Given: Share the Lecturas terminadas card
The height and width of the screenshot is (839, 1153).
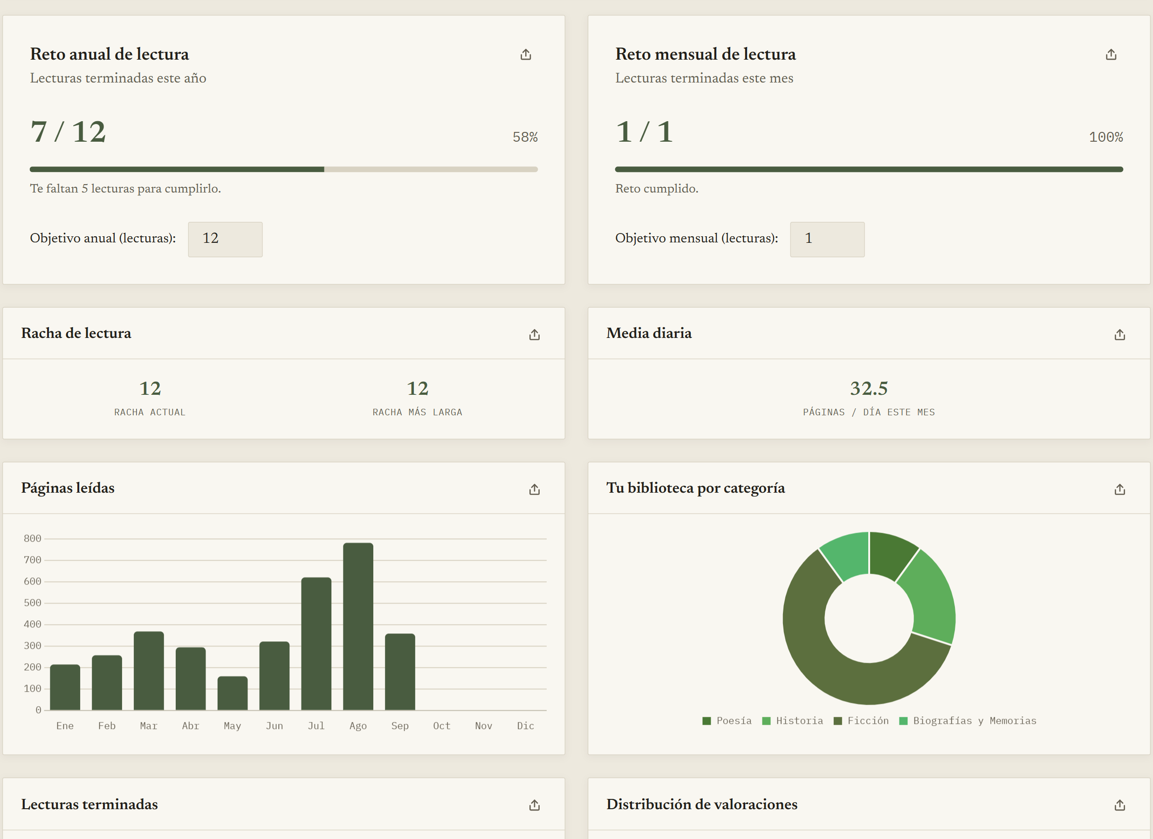Looking at the screenshot, I should click(534, 805).
